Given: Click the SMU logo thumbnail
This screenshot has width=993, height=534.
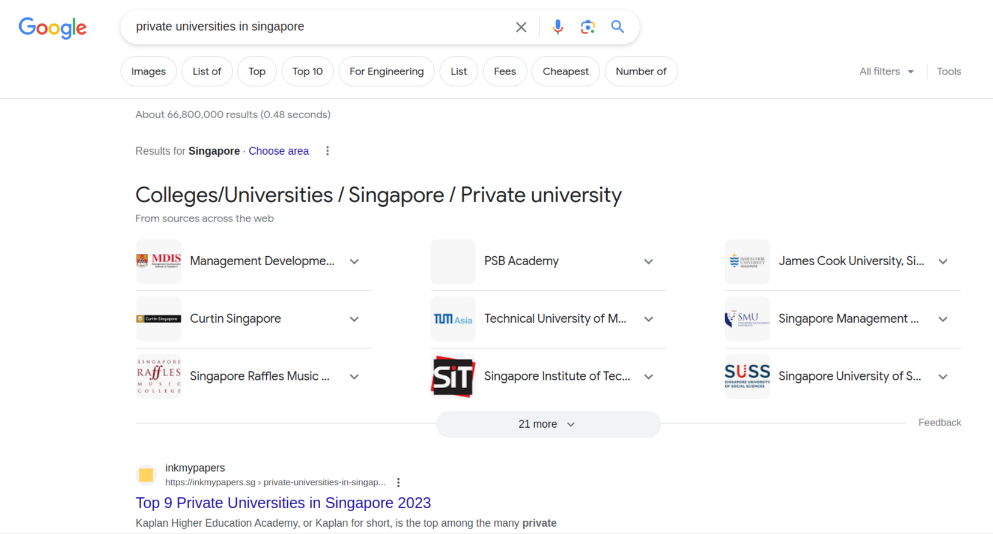Looking at the screenshot, I should pos(747,319).
